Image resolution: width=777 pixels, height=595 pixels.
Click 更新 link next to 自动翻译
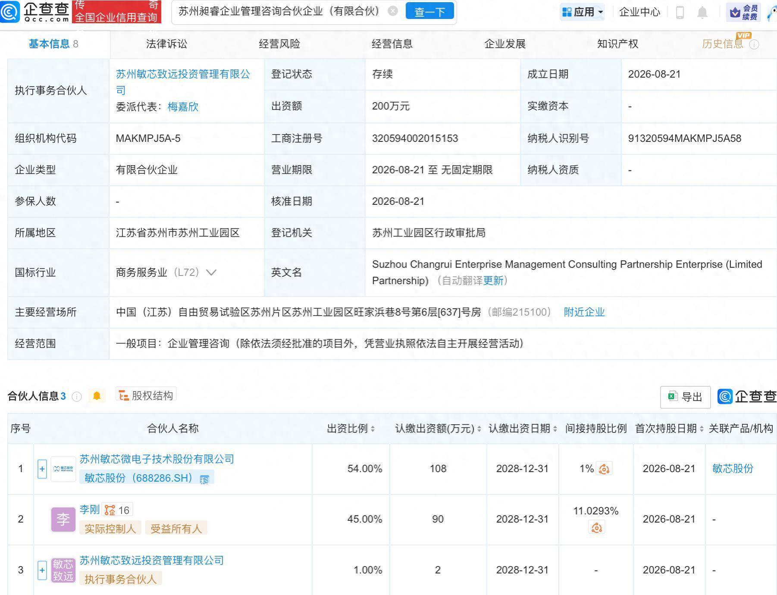click(x=493, y=281)
